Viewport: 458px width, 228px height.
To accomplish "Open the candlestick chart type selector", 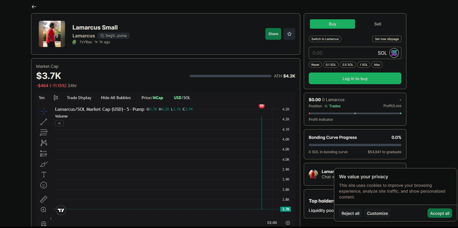I will [56, 98].
